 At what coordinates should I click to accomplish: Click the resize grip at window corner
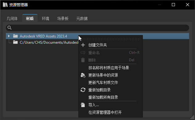[x=193, y=118]
